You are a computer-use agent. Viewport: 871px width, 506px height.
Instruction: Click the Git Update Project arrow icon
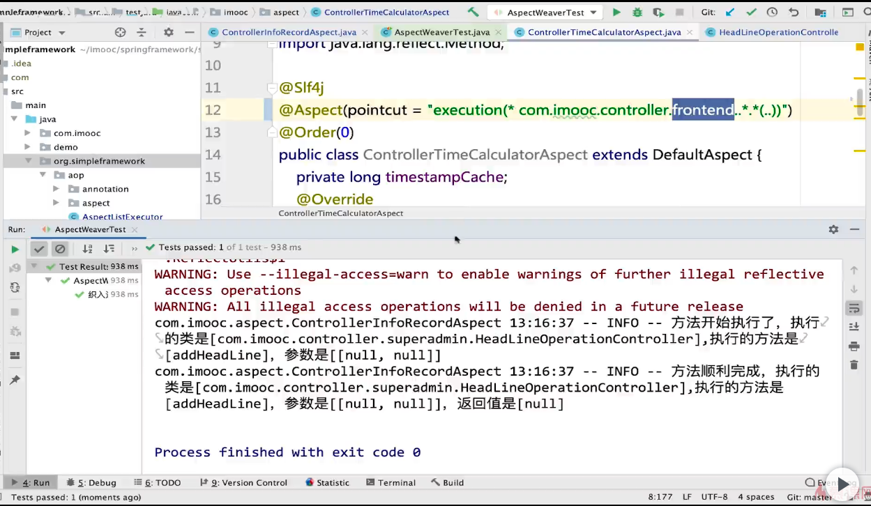tap(730, 13)
